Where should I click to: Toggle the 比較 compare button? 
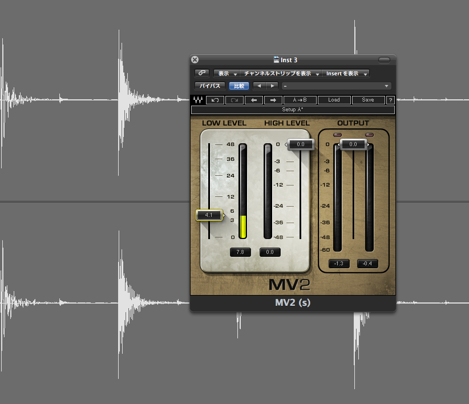pos(239,86)
